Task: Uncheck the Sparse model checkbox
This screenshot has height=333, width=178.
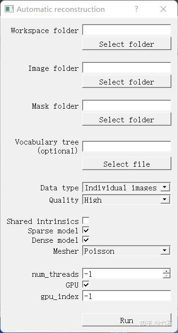Action: click(86, 231)
